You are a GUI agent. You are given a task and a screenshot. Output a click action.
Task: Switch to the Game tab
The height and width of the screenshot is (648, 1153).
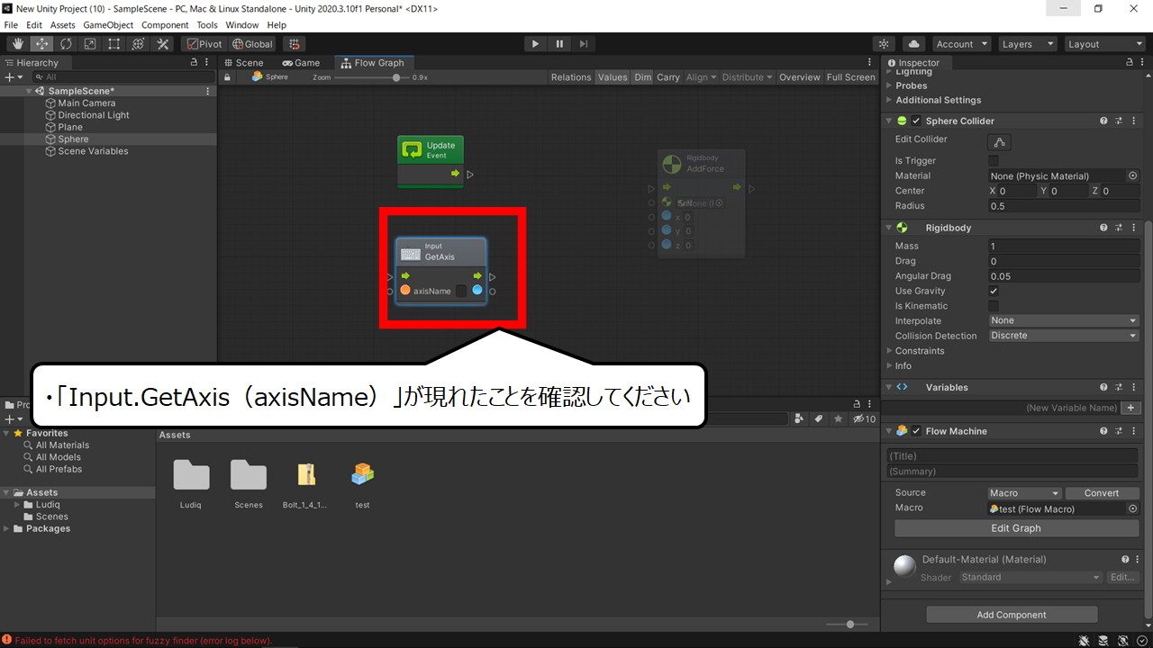pos(301,63)
